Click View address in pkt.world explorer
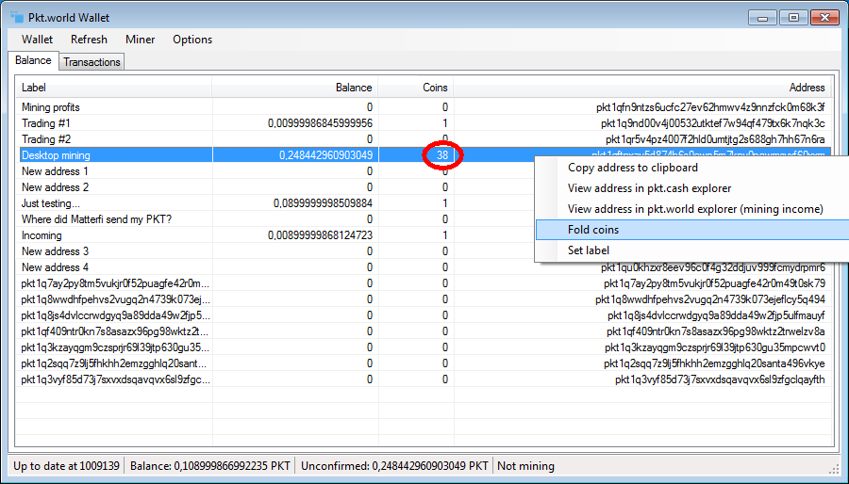The width and height of the screenshot is (849, 484). 694,209
